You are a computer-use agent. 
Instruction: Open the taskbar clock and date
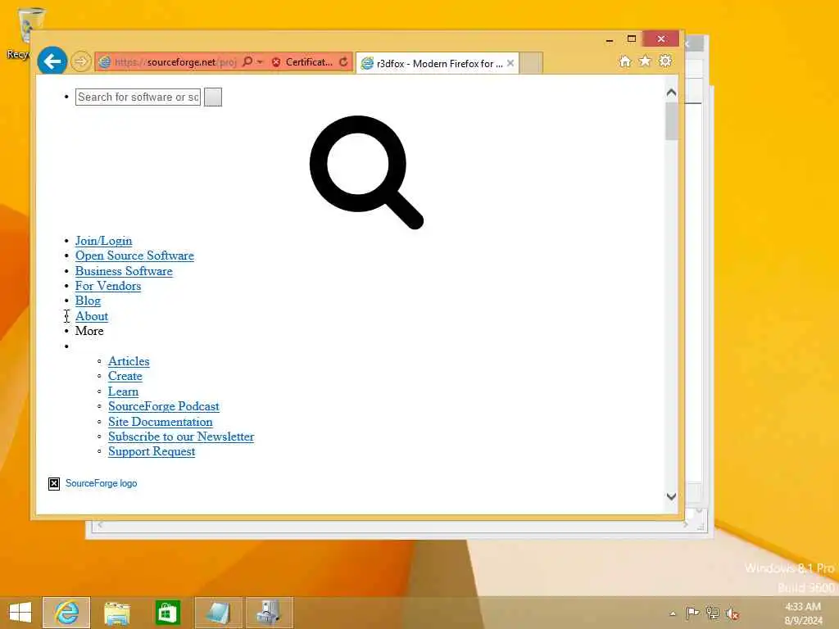pos(803,613)
